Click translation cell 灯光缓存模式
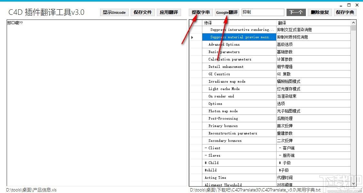The height and width of the screenshot is (193, 363). pyautogui.click(x=313, y=89)
